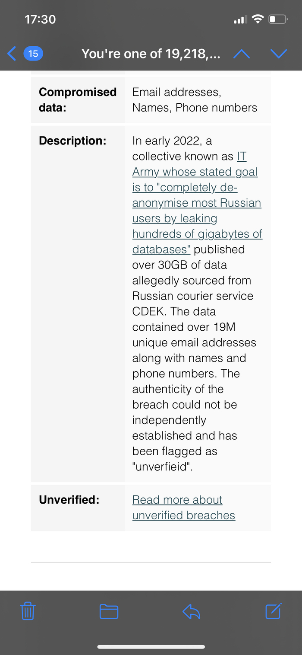
Task: Tap the blue 15 unread badge
Action: (x=33, y=54)
